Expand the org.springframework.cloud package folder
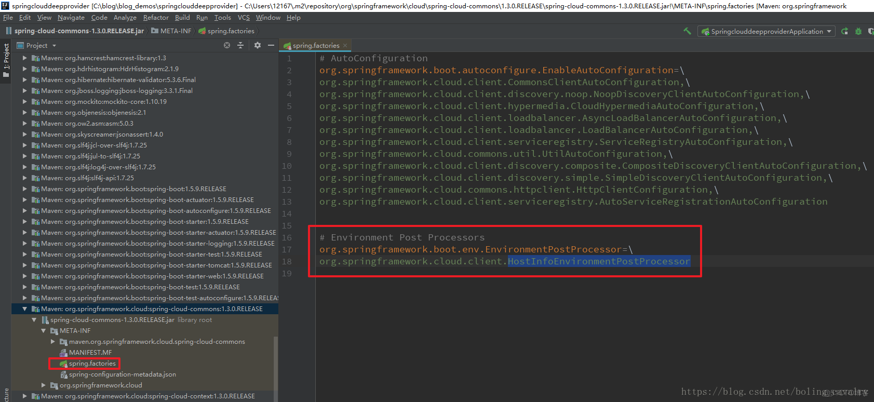The height and width of the screenshot is (402, 874). (x=44, y=385)
